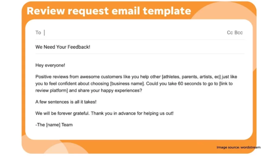The height and width of the screenshot is (156, 278).
Task: Click the [name] placeholder in the signature
Action: pyautogui.click(x=53, y=125)
